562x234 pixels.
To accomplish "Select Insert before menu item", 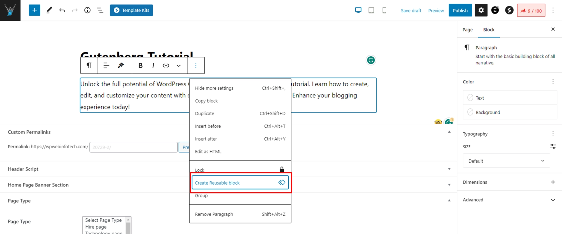I will [x=240, y=126].
